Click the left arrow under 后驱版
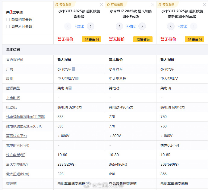The image size is (208, 190). 68,26
